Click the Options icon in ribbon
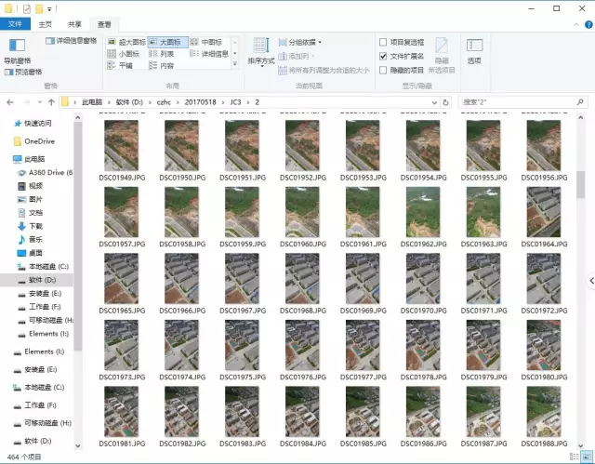 coord(474,50)
